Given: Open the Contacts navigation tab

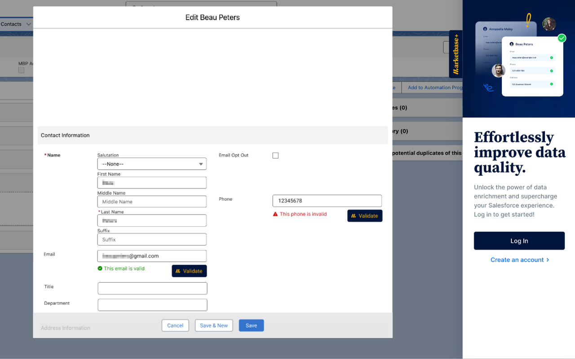Looking at the screenshot, I should coord(11,24).
